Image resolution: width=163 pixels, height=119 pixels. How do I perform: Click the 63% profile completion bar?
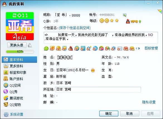20,52
